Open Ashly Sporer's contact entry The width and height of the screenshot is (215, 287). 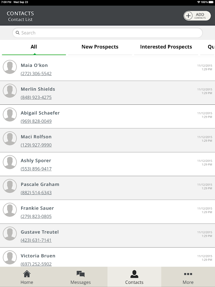[x=36, y=160]
